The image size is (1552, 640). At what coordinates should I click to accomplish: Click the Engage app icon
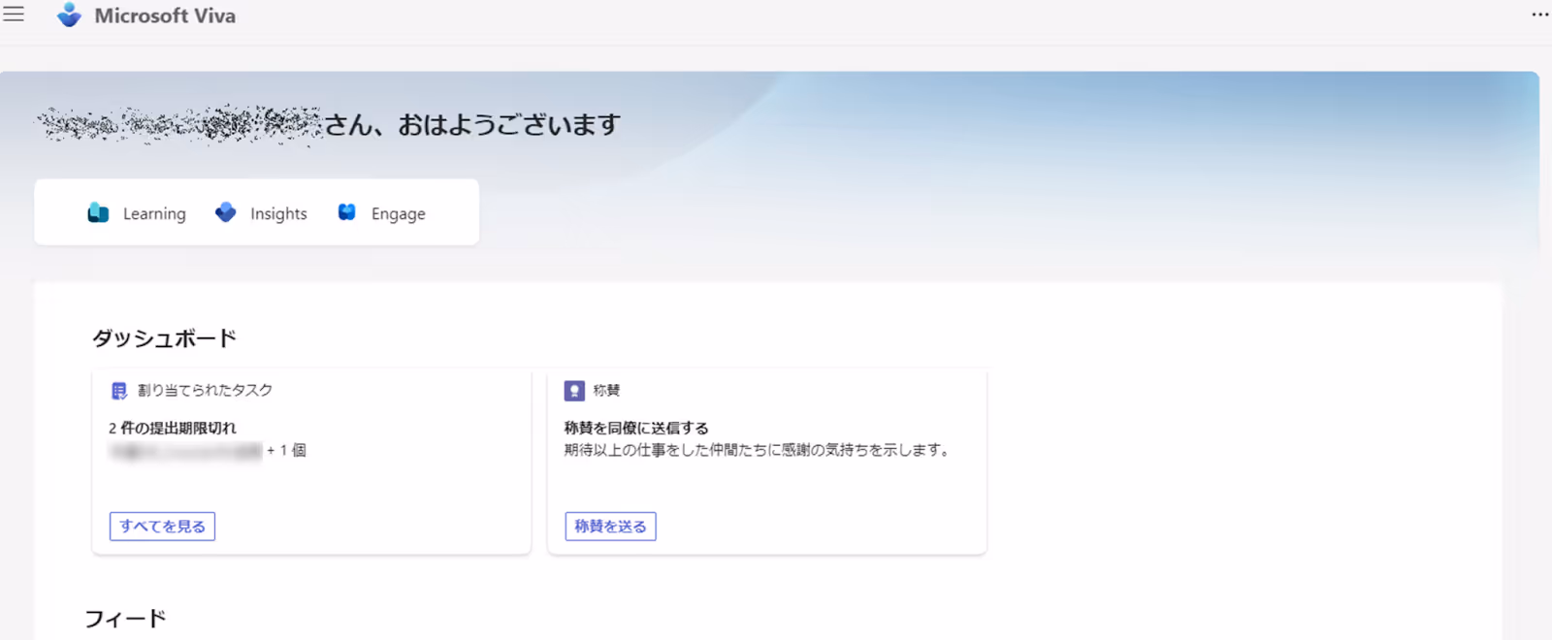[346, 212]
